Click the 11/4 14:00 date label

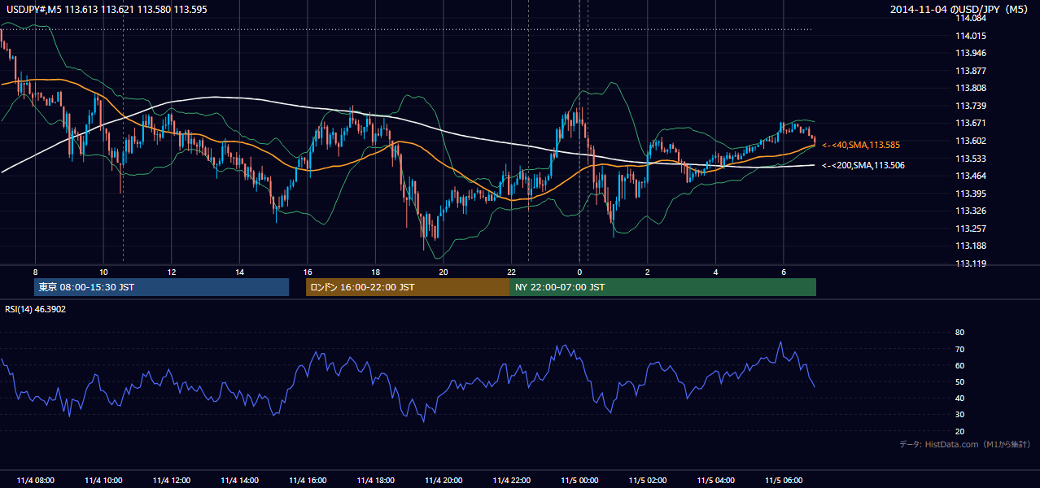click(x=239, y=481)
